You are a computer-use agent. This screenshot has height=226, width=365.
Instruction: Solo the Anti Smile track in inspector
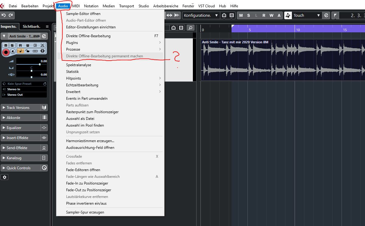(x=12, y=45)
